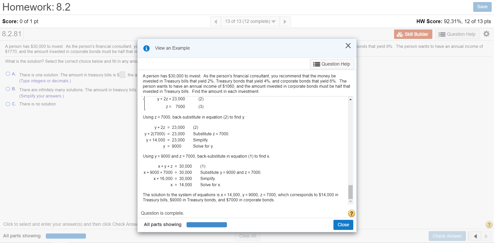The height and width of the screenshot is (243, 494).
Task: Open Question Help menu in the toolbar
Action: pos(457,34)
